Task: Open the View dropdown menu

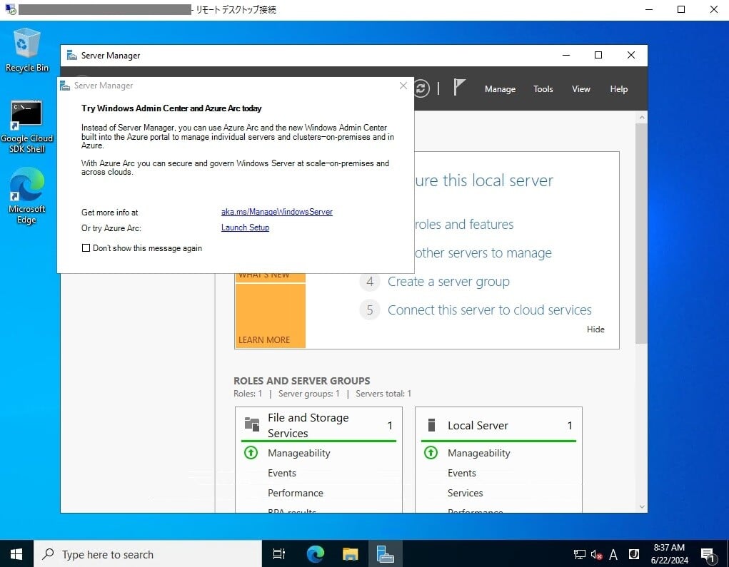Action: [580, 89]
